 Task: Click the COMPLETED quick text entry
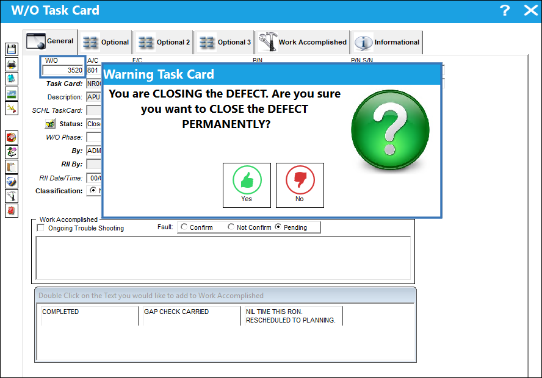[x=90, y=316]
